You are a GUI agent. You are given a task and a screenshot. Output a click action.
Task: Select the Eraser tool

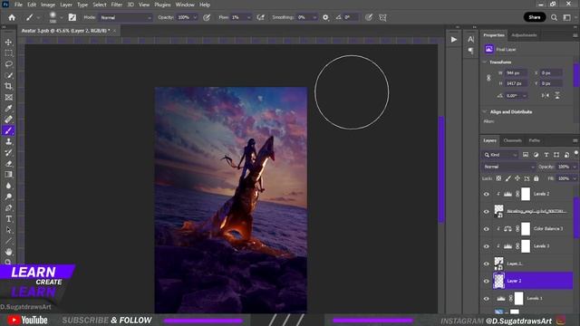tap(8, 164)
